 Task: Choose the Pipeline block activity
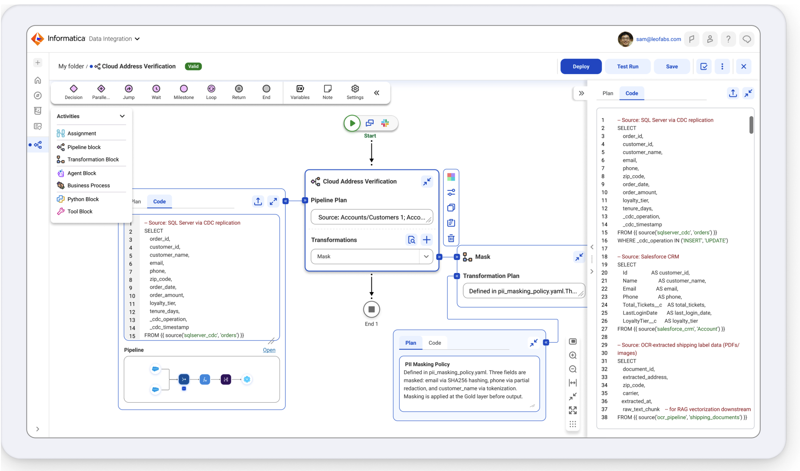coord(91,147)
